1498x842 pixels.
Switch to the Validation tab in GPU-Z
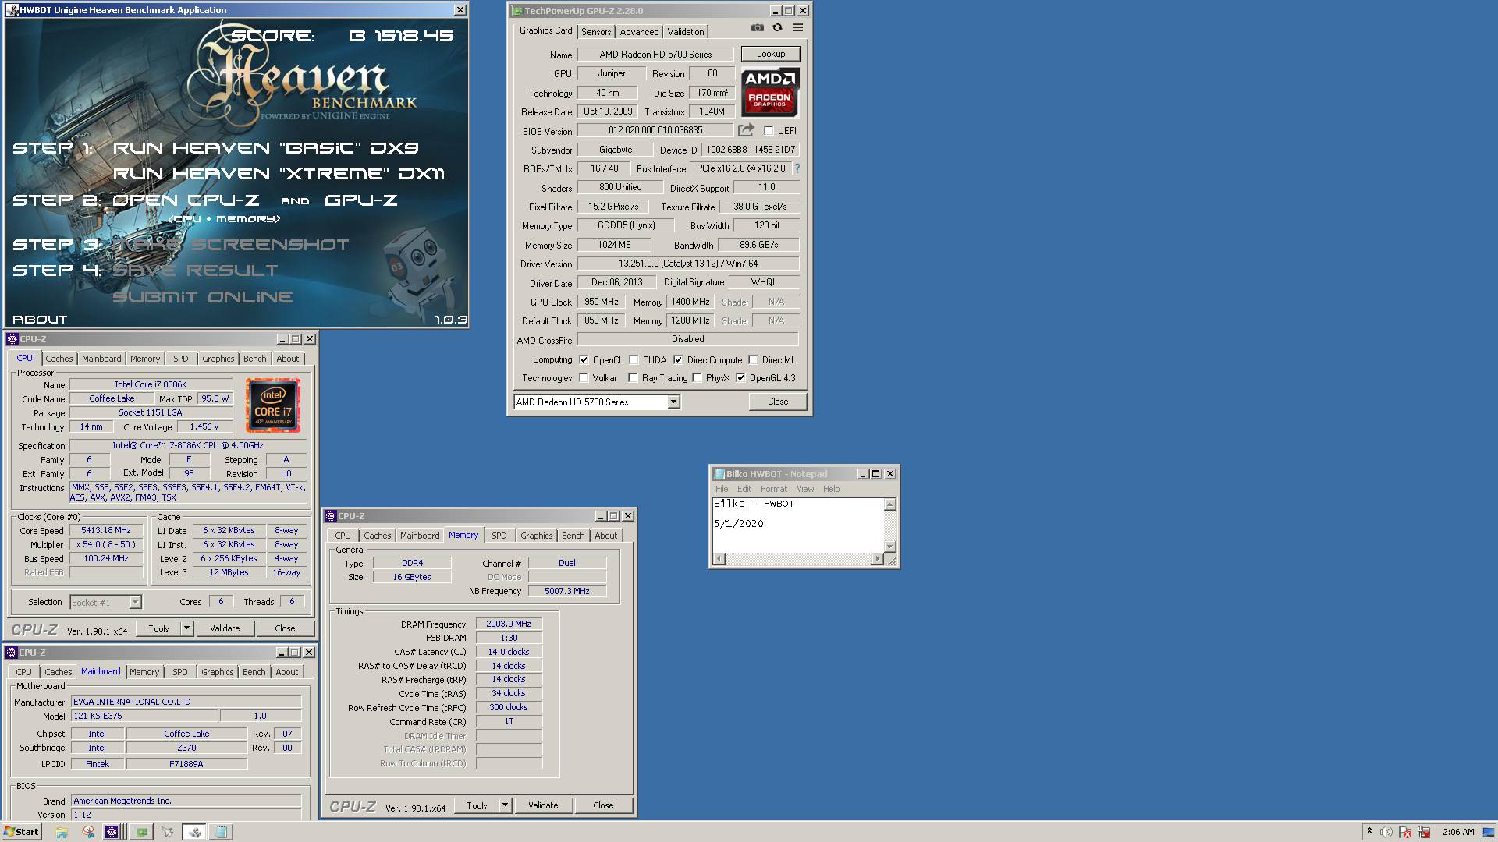click(686, 32)
